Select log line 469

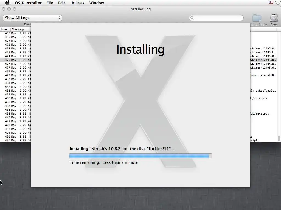click(15, 37)
